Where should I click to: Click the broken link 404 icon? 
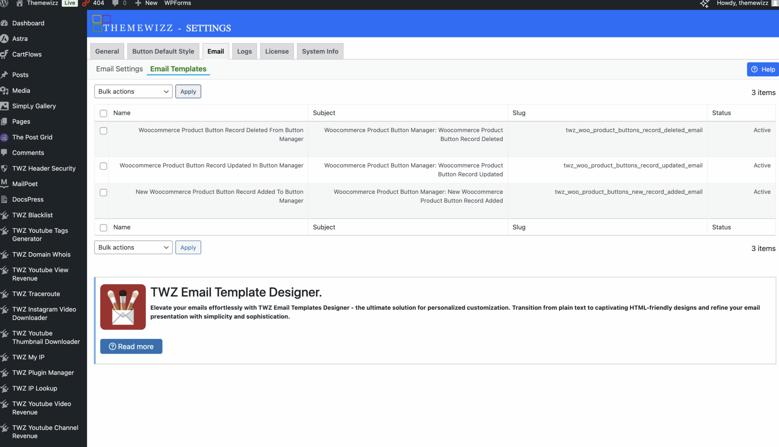click(x=86, y=3)
